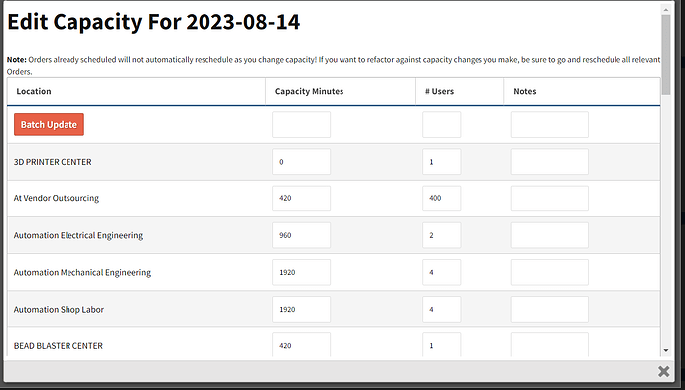Viewport: 685px width, 390px height.
Task: Click the scrollbar down arrow
Action: pyautogui.click(x=666, y=350)
